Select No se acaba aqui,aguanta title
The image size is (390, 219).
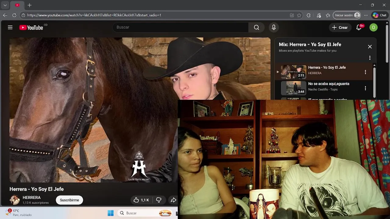(329, 84)
